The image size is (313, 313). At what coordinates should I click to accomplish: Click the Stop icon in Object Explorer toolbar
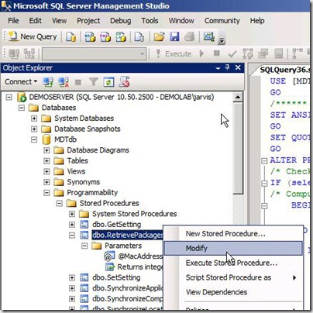pyautogui.click(x=77, y=82)
